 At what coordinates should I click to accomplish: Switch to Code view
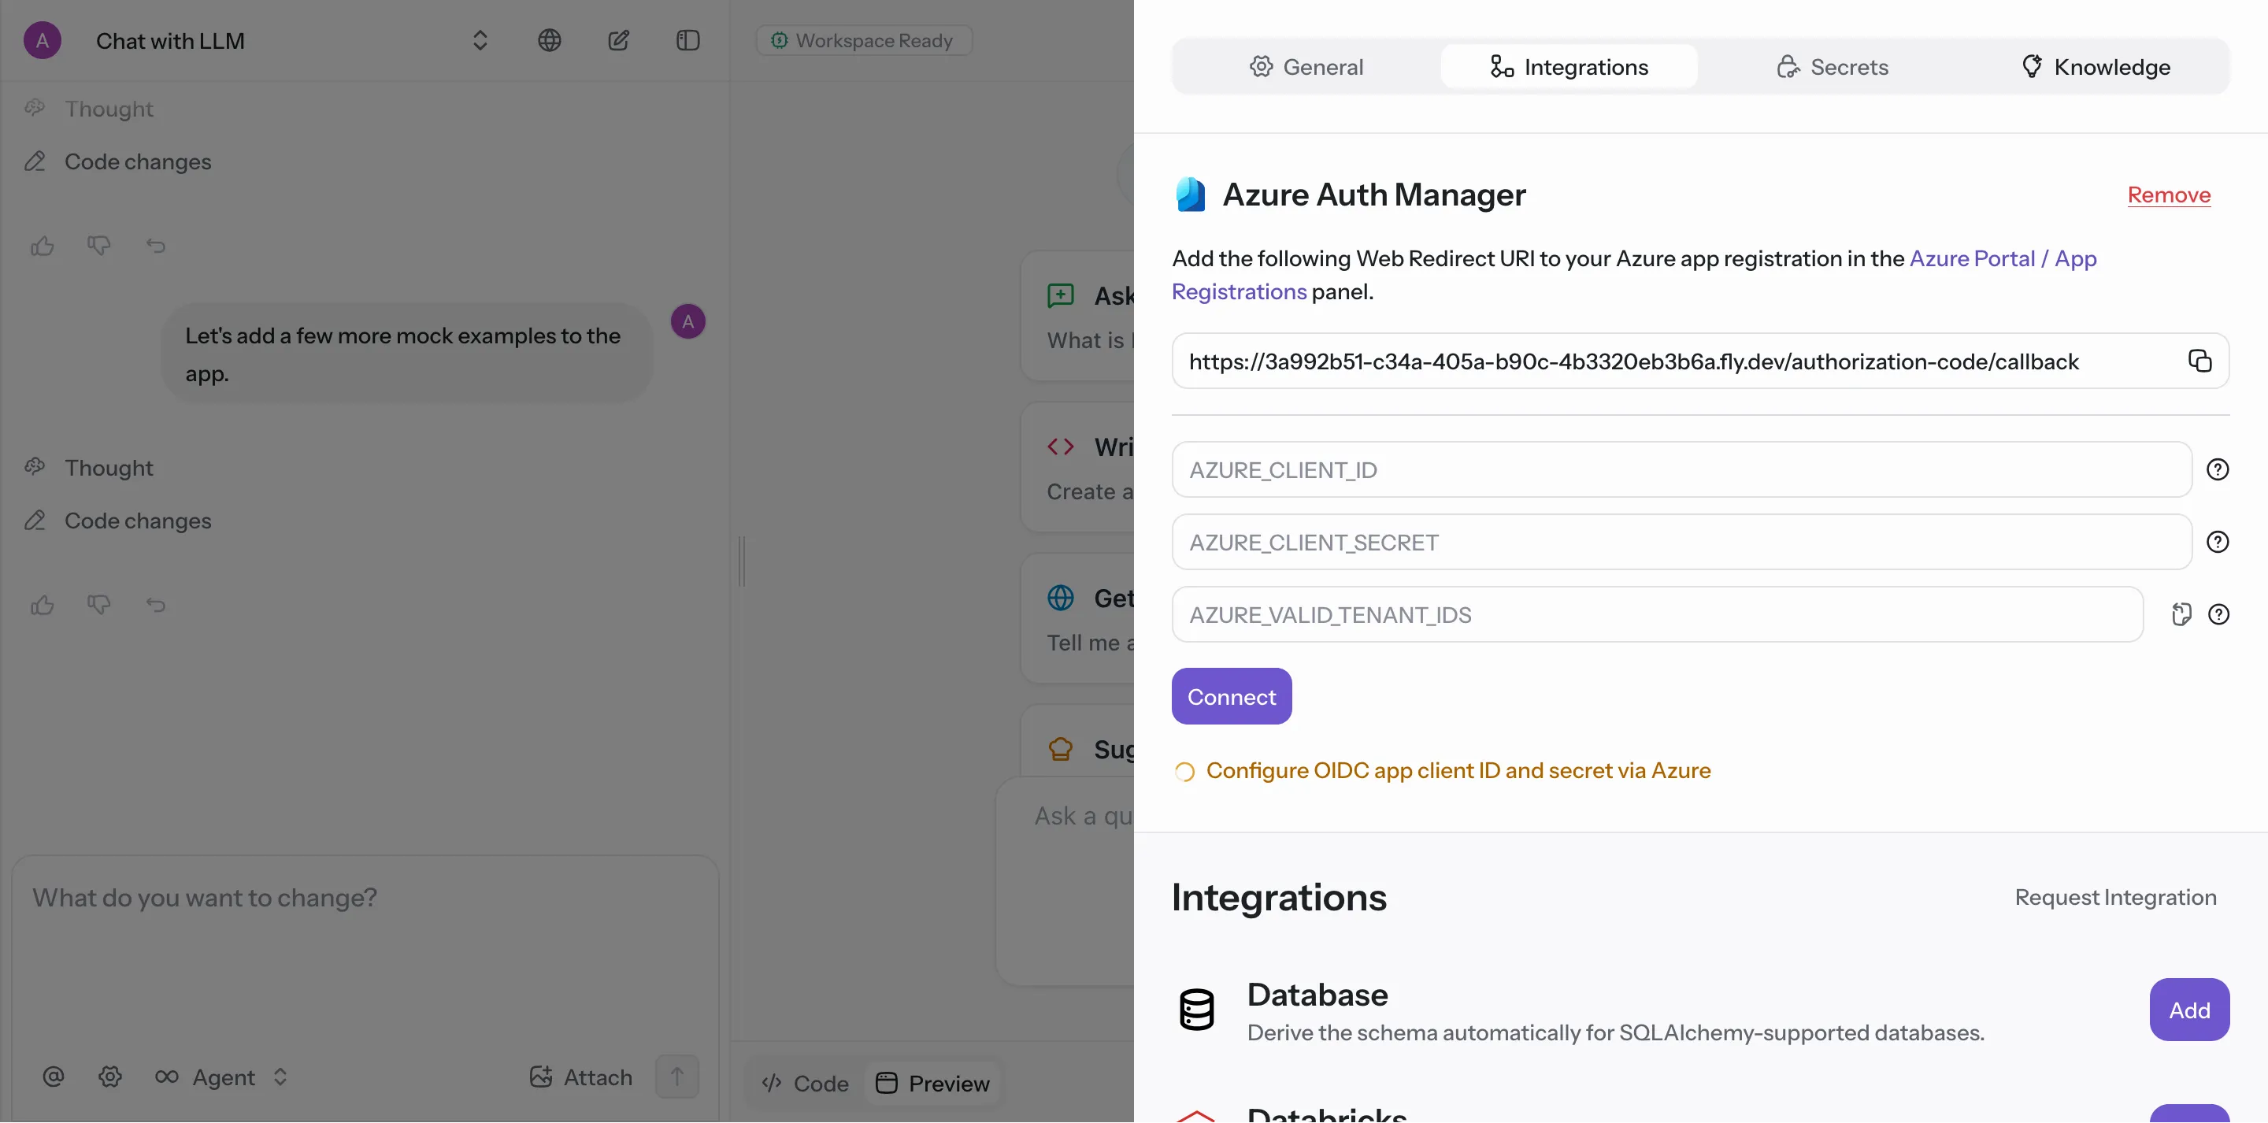(x=805, y=1084)
